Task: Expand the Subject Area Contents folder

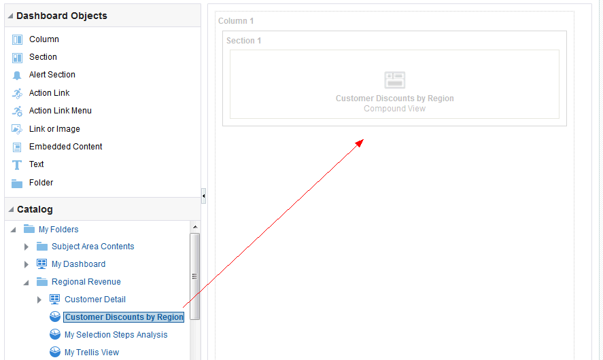Action: click(26, 247)
